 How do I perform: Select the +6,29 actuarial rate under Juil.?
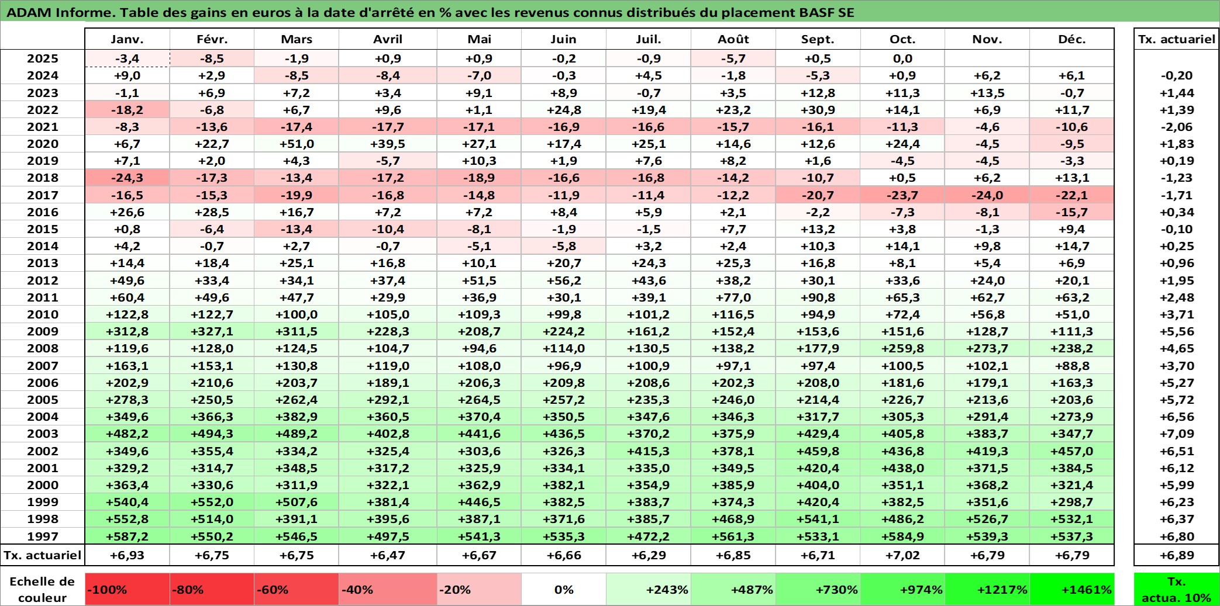649,555
